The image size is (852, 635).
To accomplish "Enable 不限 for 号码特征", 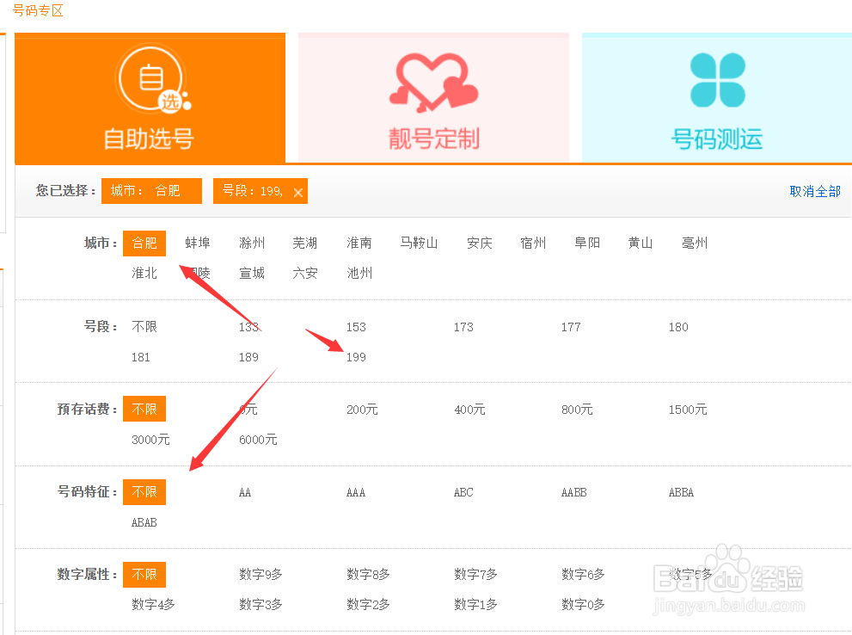I will click(x=144, y=492).
